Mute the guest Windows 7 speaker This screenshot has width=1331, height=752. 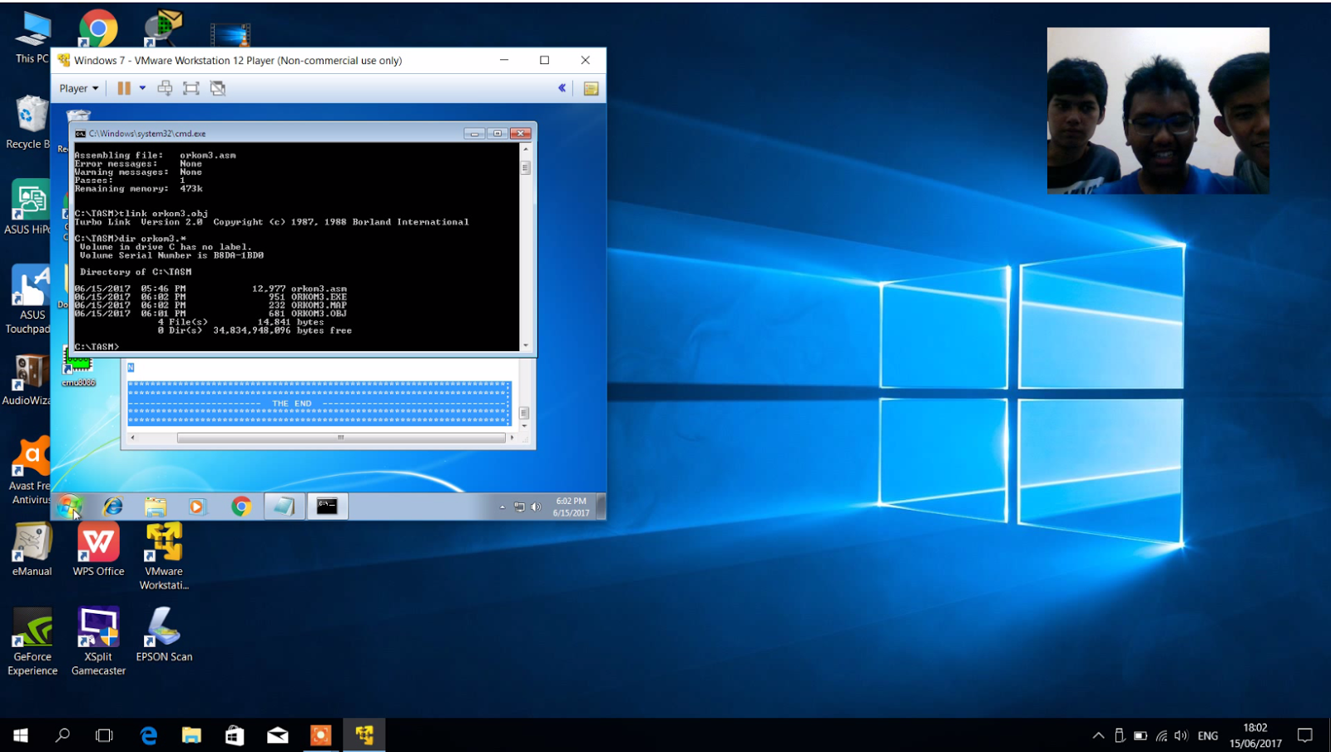coord(537,505)
